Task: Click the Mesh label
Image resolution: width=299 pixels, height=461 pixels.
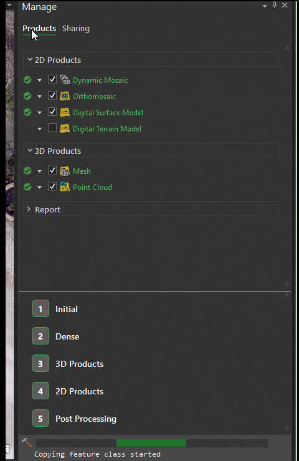Action: coord(82,171)
